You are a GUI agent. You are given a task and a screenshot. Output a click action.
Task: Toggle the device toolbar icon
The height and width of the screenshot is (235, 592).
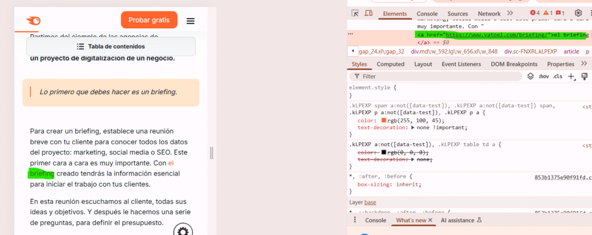pyautogui.click(x=368, y=13)
